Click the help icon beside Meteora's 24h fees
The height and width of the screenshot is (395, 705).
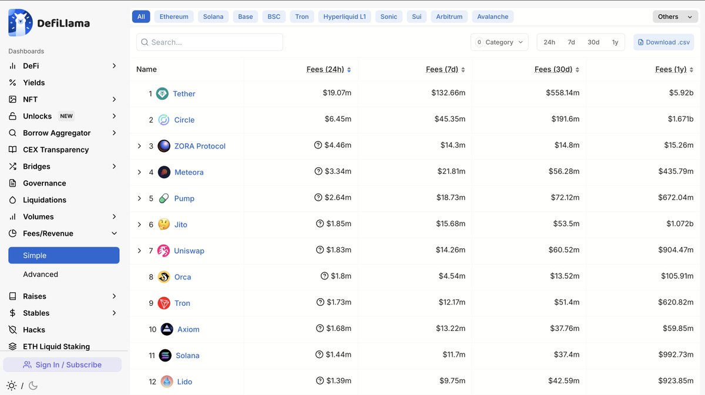click(318, 172)
